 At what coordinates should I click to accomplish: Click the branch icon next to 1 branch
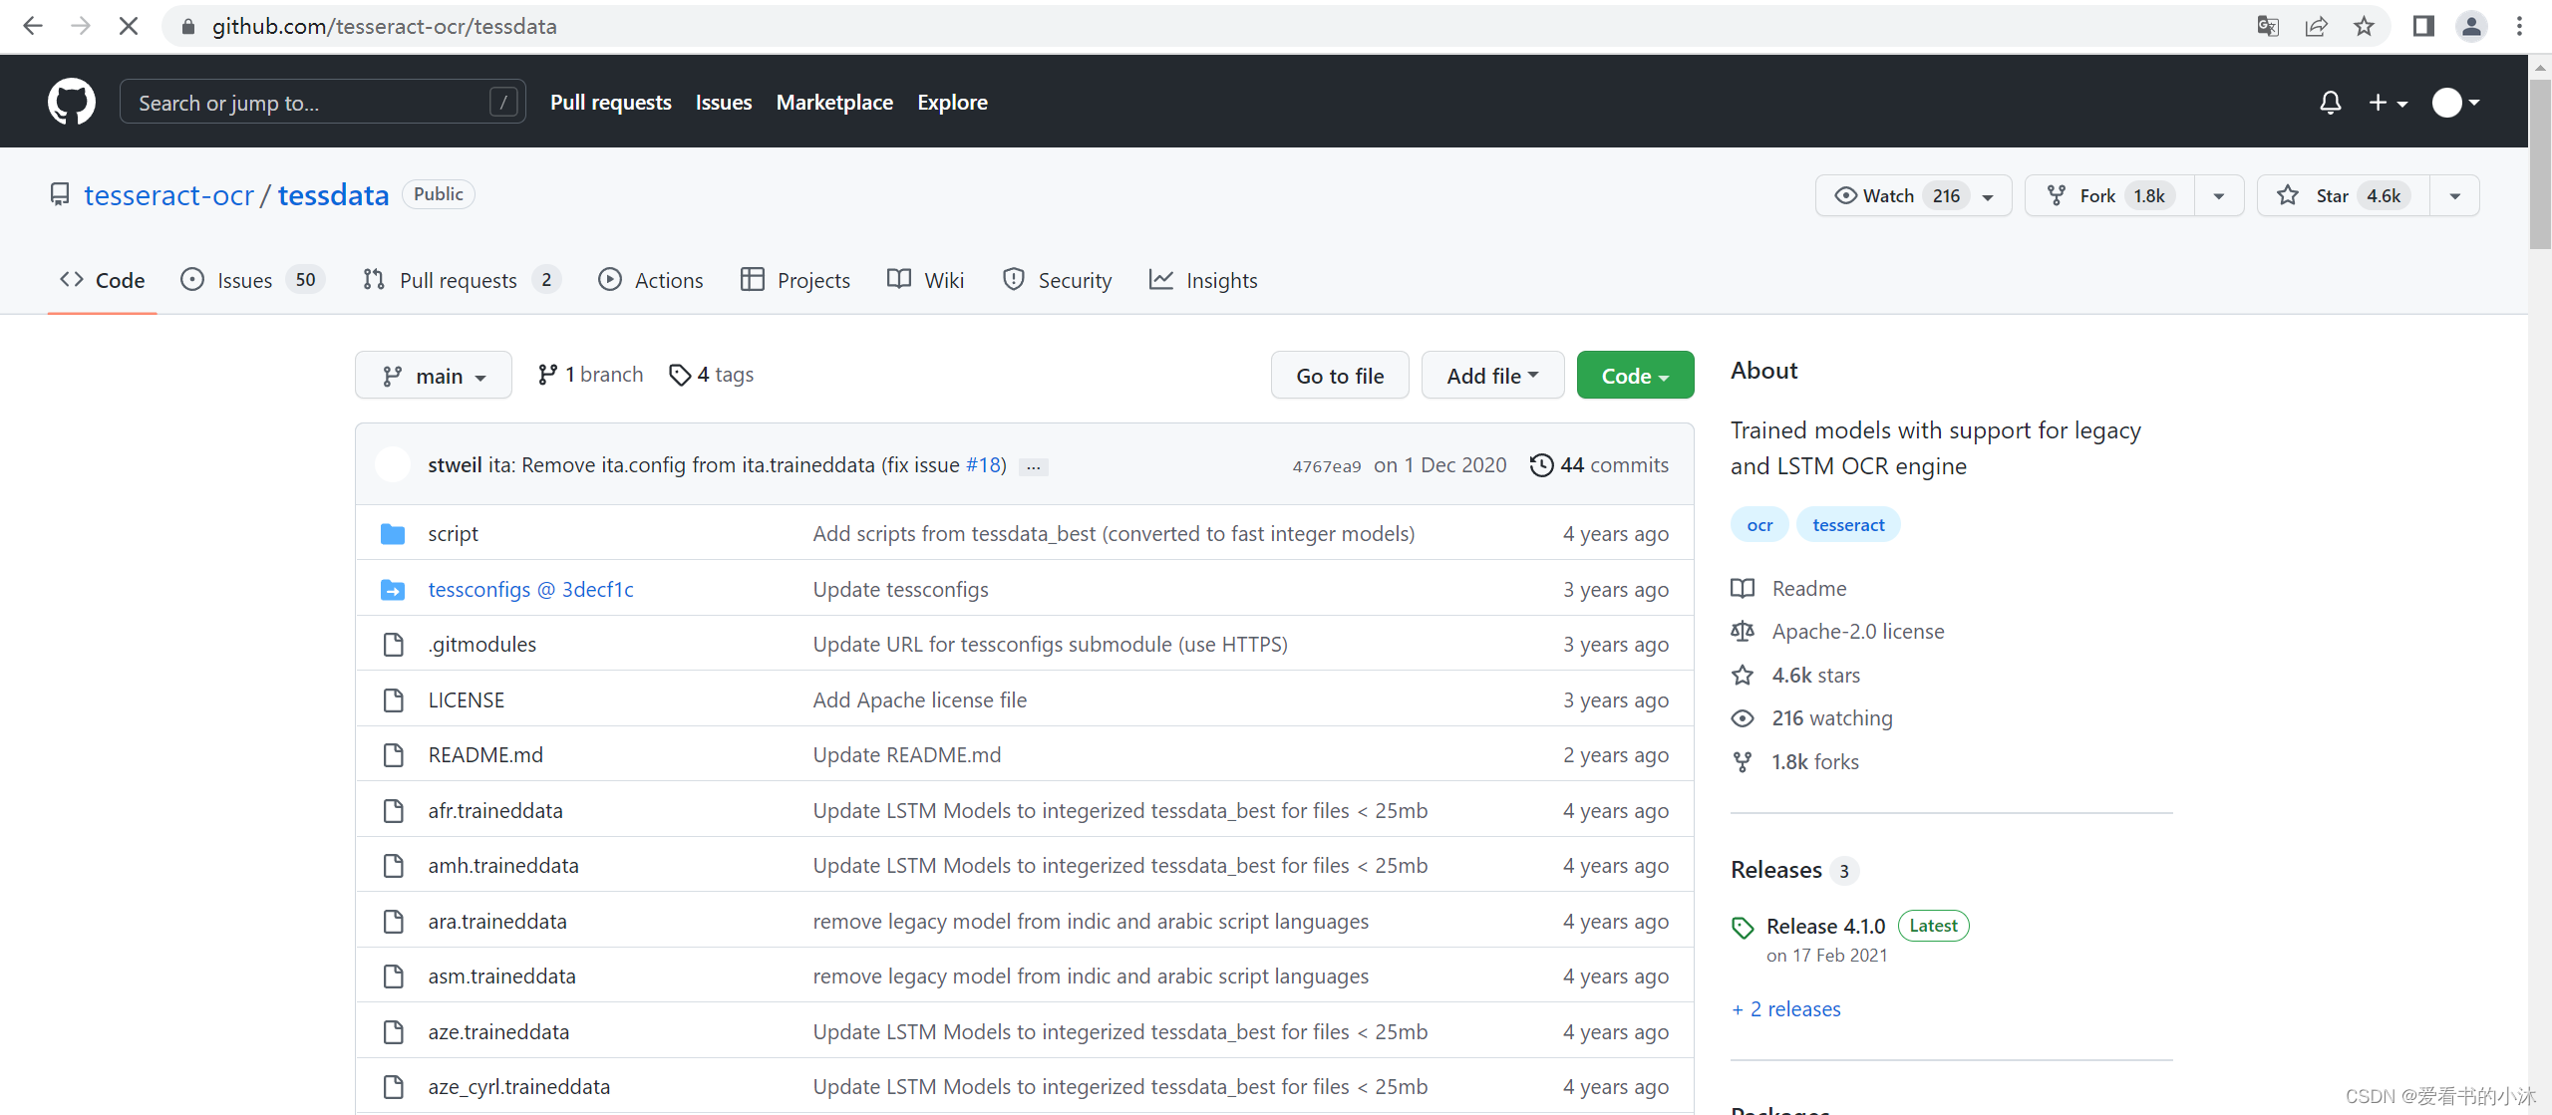coord(547,375)
